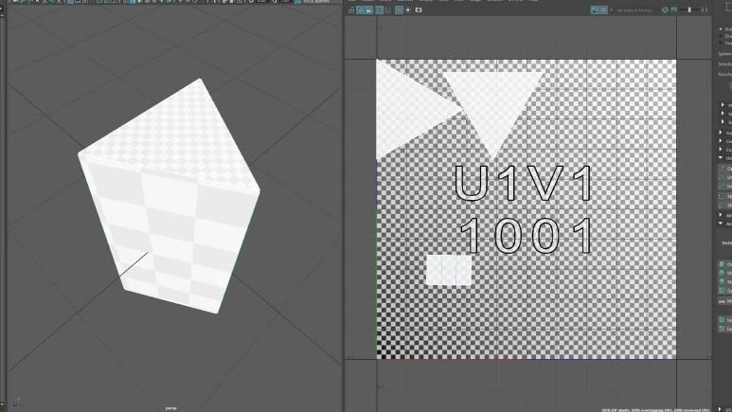The height and width of the screenshot is (412, 732).
Task: Click the Orient Shells icon
Action: [x=722, y=264]
